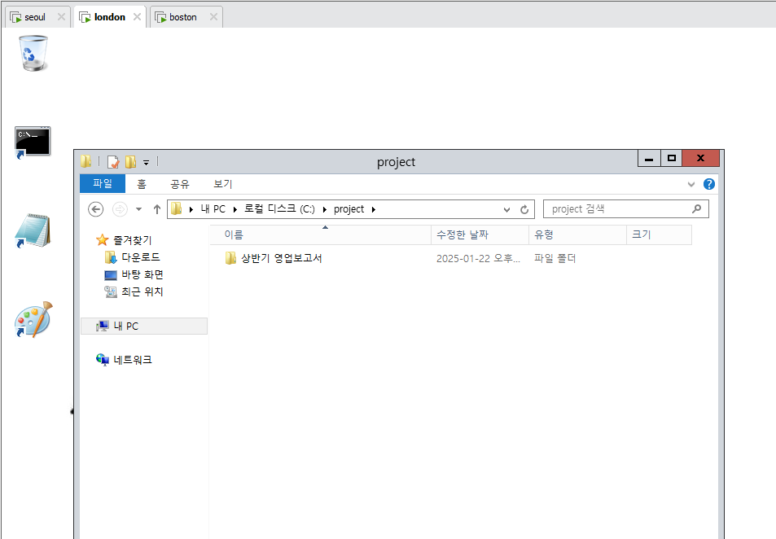The image size is (776, 539).
Task: Open the address bar history dropdown
Action: coord(506,209)
